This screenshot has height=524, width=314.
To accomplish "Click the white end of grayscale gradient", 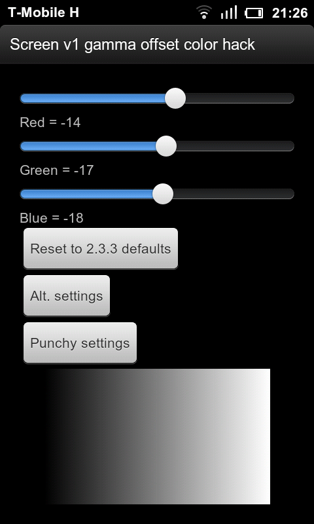I will pyautogui.click(x=260, y=436).
